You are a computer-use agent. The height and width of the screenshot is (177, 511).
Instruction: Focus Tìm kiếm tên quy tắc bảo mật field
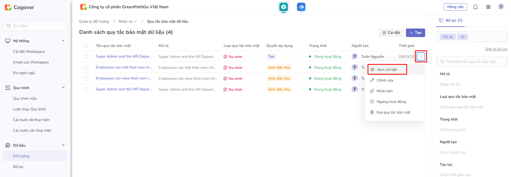click(472, 62)
